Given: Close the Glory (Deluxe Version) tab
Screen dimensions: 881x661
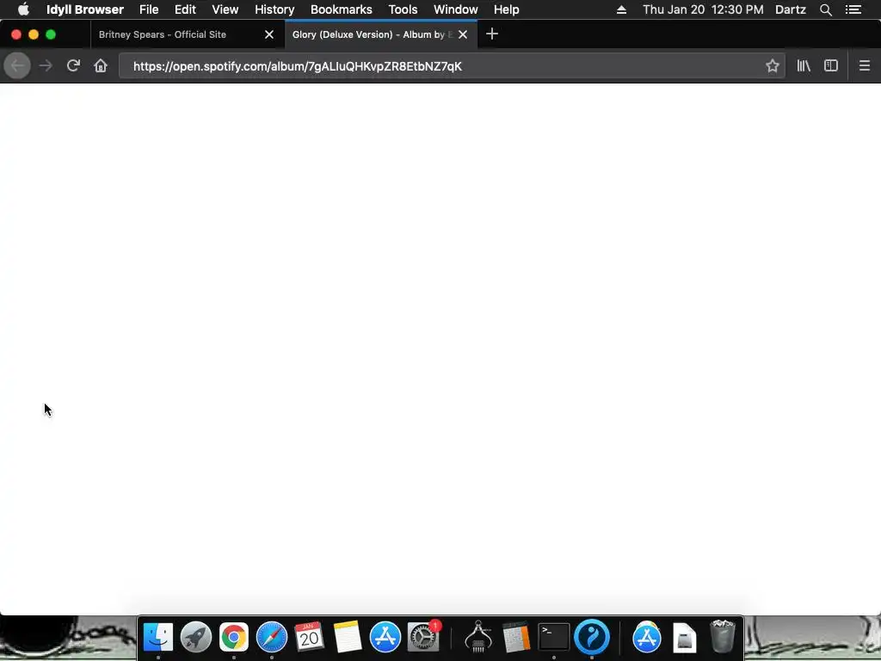Looking at the screenshot, I should pos(463,34).
